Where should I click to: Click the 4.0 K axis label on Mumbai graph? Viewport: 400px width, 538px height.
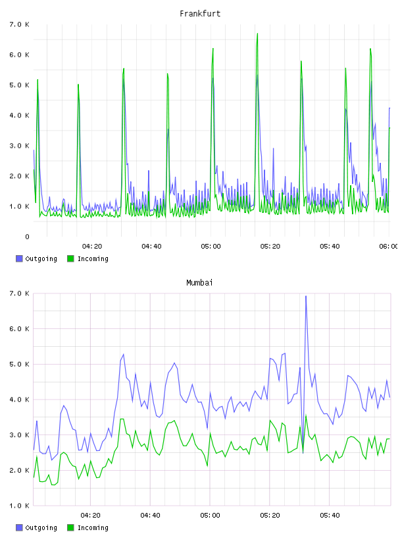pyautogui.click(x=20, y=400)
